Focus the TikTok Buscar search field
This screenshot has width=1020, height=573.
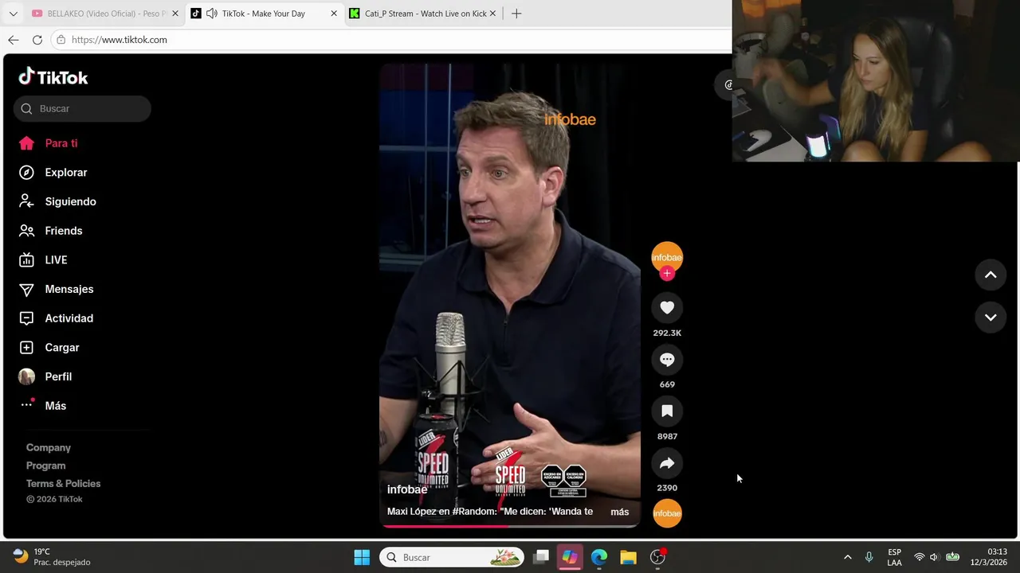coord(82,108)
